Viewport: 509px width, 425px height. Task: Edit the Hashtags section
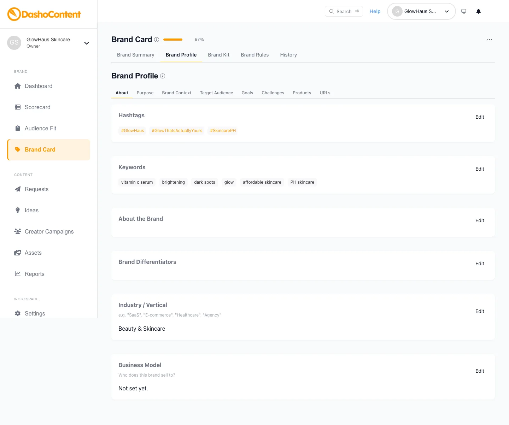pyautogui.click(x=480, y=117)
